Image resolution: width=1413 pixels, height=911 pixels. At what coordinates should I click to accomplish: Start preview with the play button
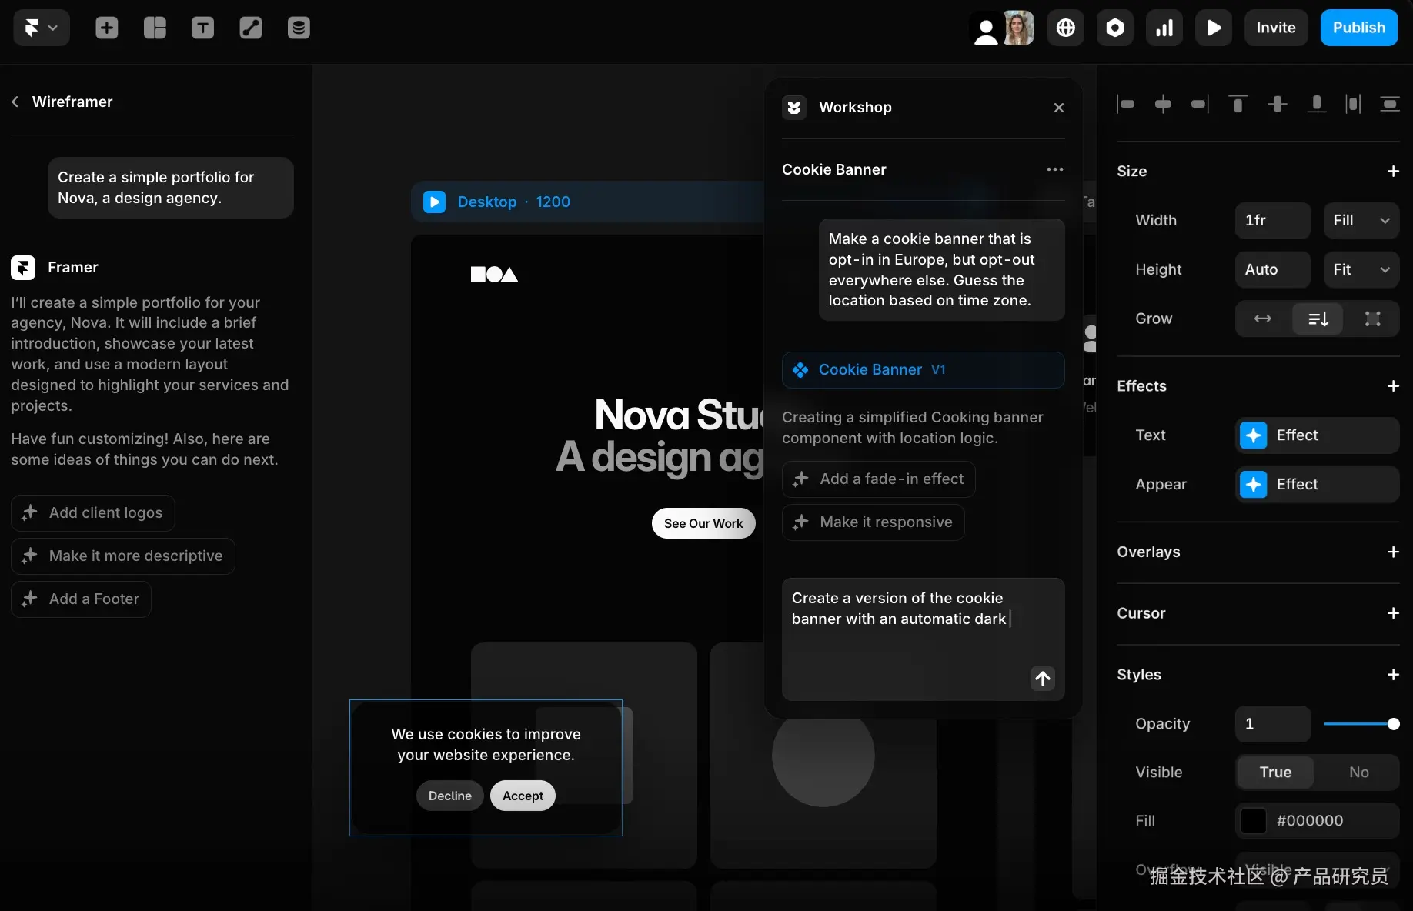coord(1214,28)
